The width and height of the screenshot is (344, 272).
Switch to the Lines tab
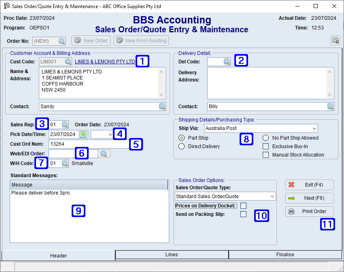172,255
